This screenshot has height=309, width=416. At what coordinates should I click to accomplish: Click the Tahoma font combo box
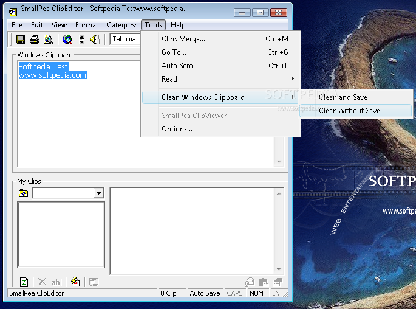click(x=125, y=40)
